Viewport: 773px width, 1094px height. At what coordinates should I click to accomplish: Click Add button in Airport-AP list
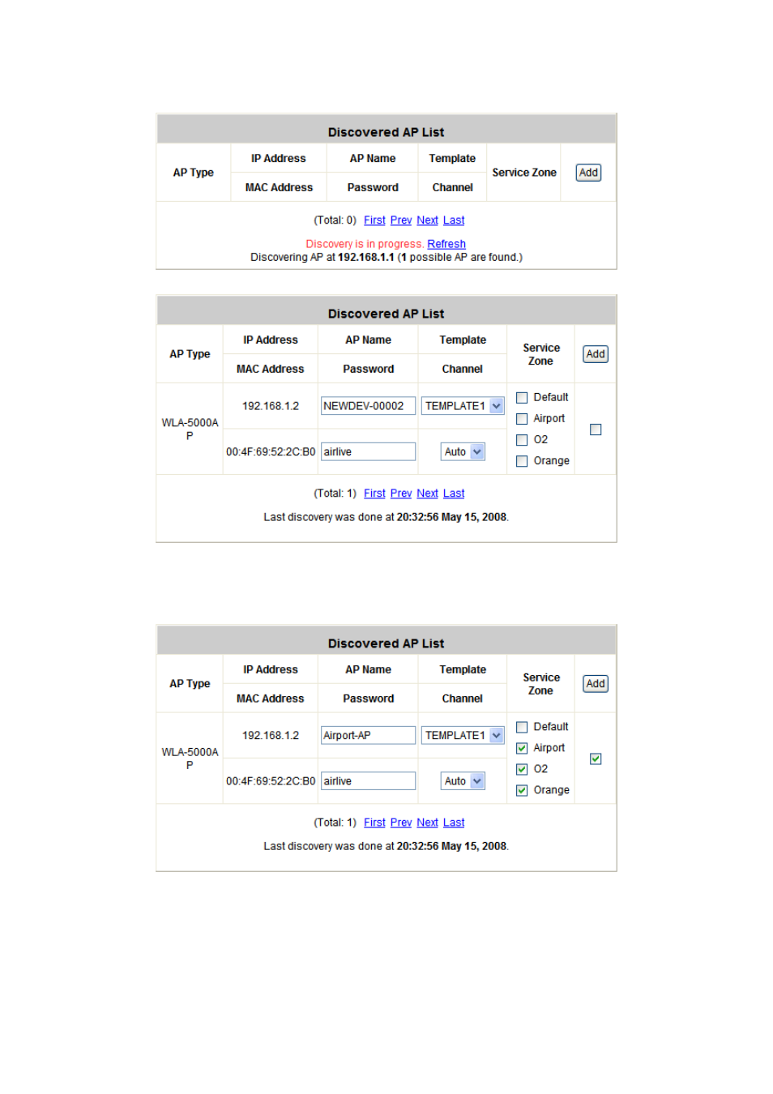click(596, 684)
